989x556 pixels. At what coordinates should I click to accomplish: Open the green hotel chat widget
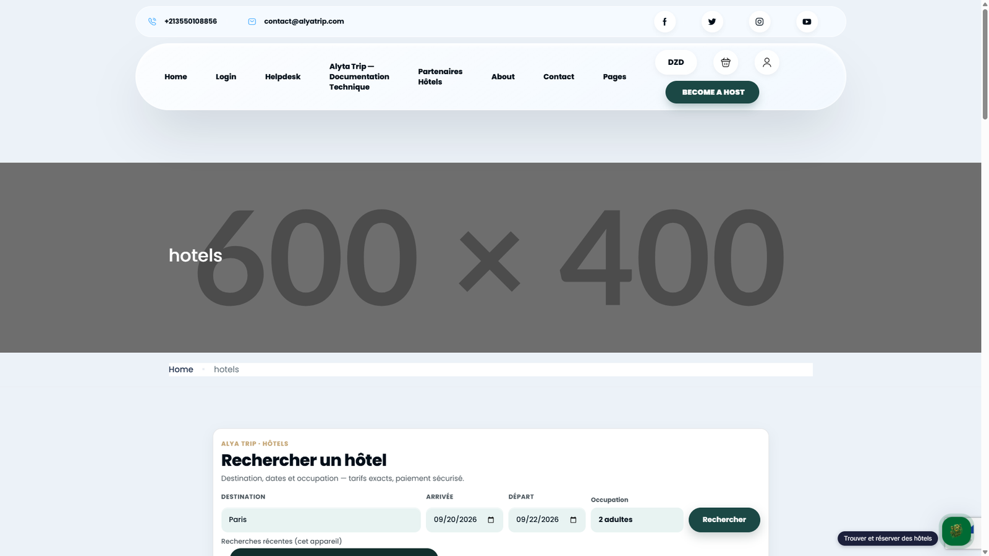click(956, 531)
